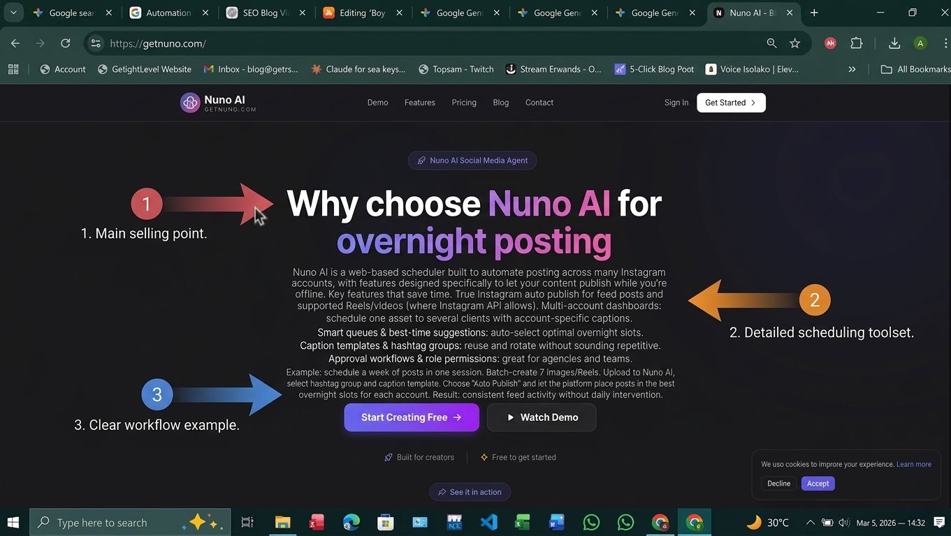Open the Pricing menu item
Screen dimensions: 951x536
pyautogui.click(x=464, y=103)
